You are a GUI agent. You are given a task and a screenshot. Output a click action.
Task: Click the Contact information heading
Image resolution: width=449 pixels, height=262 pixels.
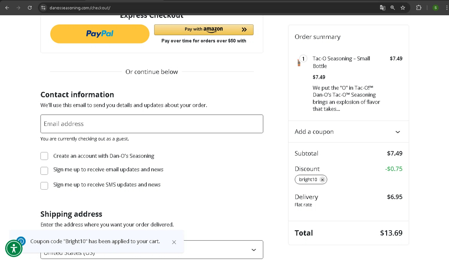[77, 95]
